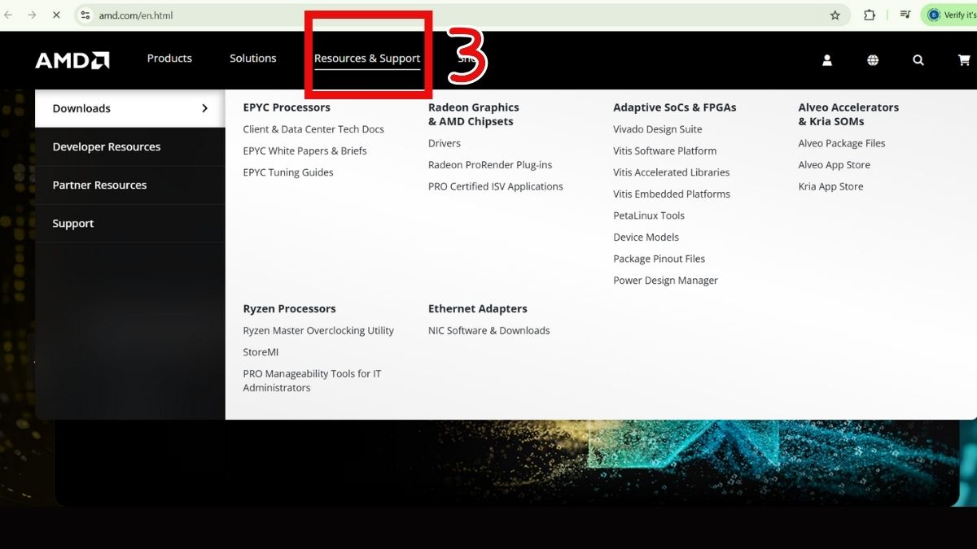This screenshot has width=977, height=549.
Task: Click the amd.com address bar
Action: click(462, 15)
